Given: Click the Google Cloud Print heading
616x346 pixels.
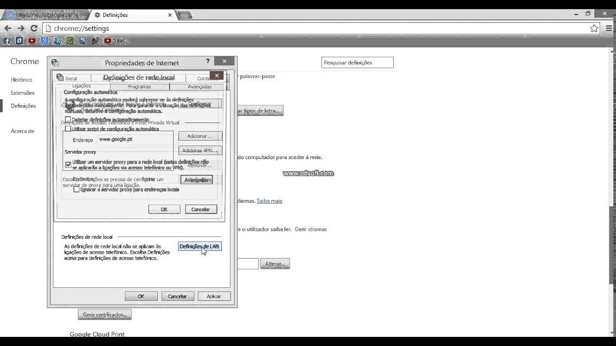Looking at the screenshot, I should tap(97, 334).
